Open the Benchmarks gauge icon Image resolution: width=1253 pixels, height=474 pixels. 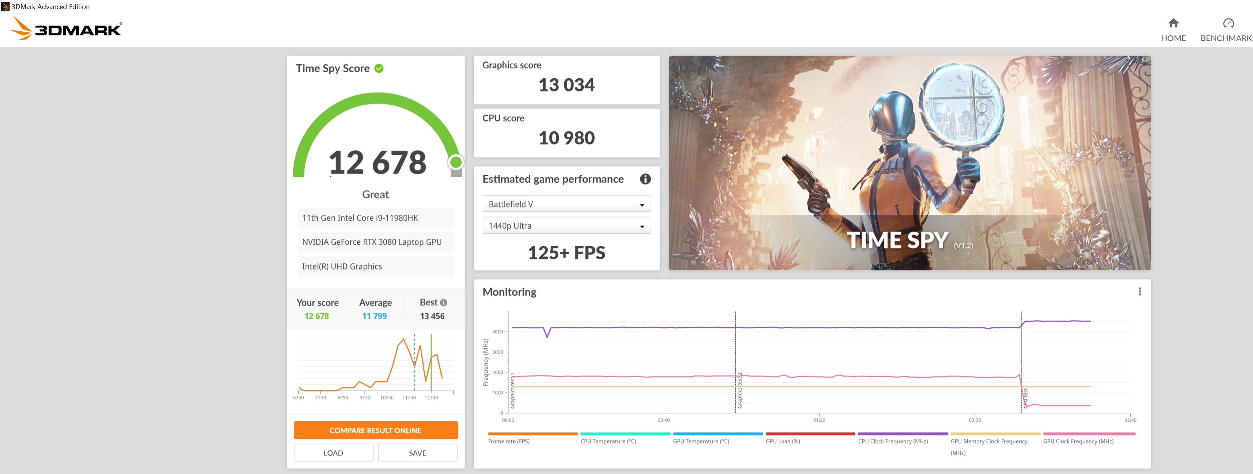point(1228,23)
